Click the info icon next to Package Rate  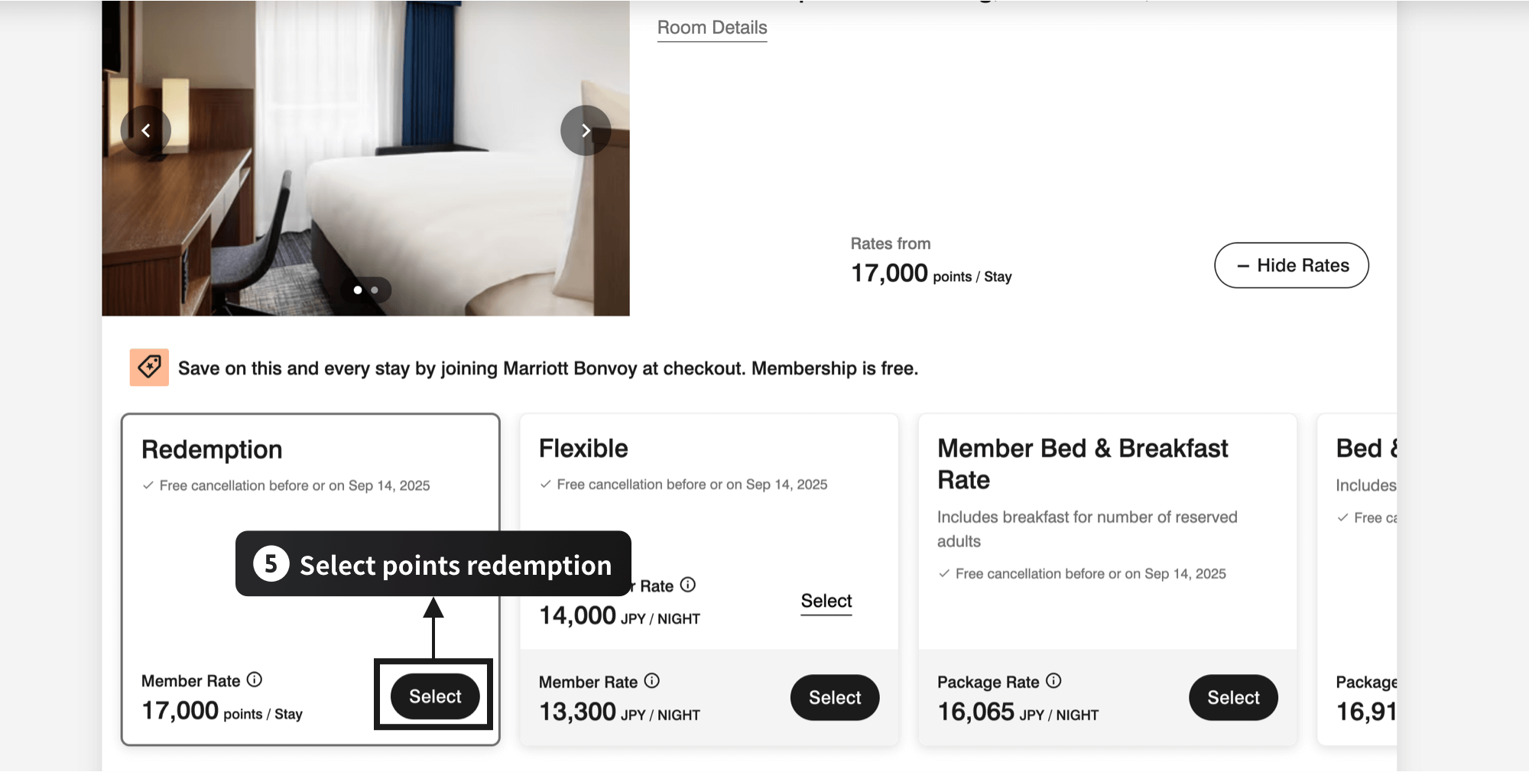[1055, 680]
